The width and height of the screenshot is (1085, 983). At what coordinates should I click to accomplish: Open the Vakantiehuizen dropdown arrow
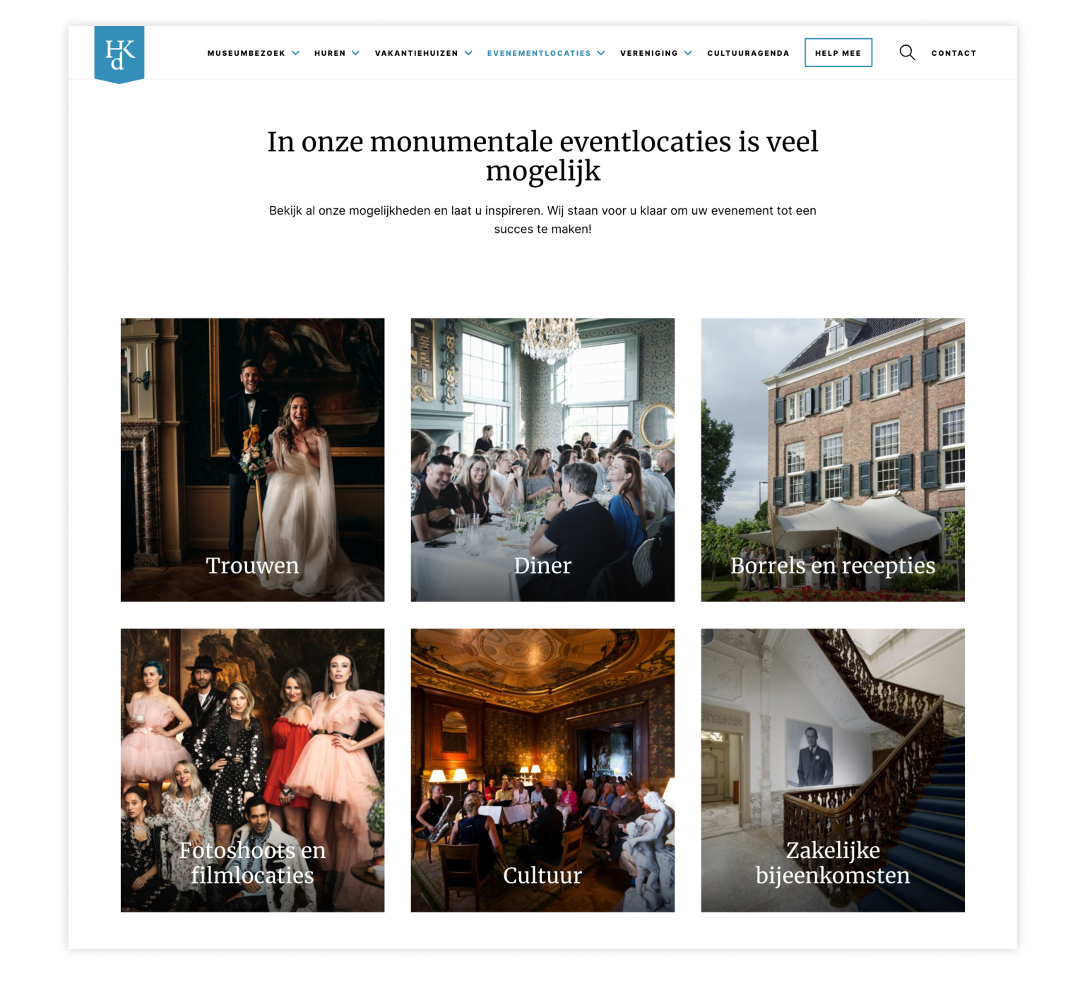(x=468, y=53)
